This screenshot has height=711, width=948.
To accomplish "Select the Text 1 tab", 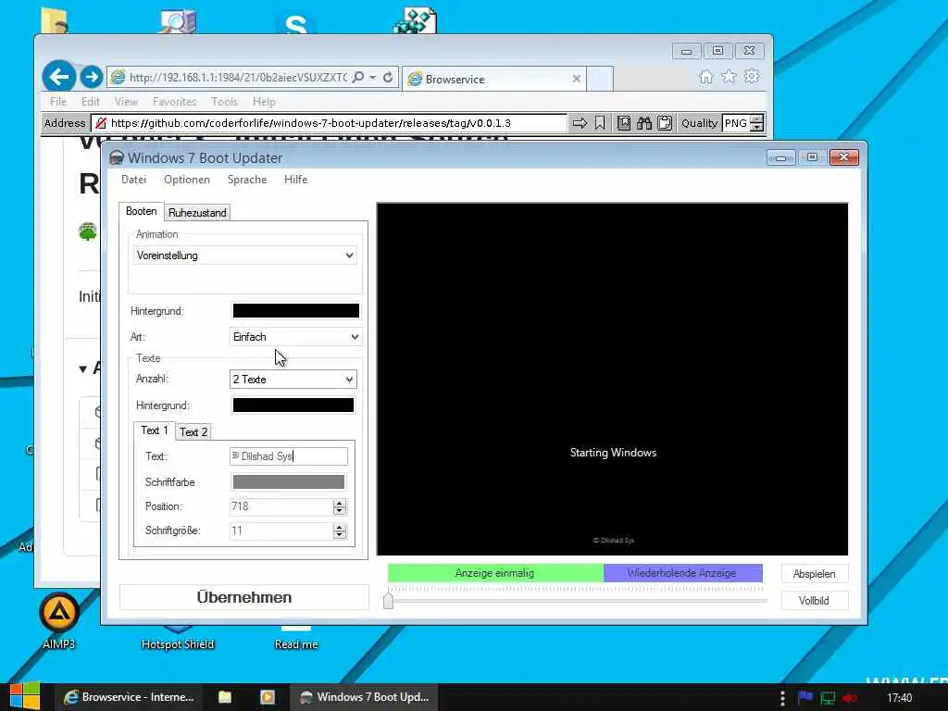I will pyautogui.click(x=155, y=430).
